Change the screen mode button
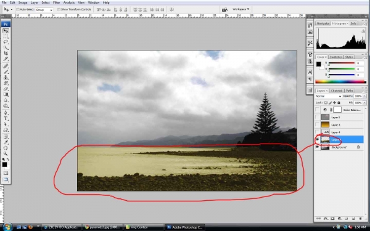 [x=6, y=180]
